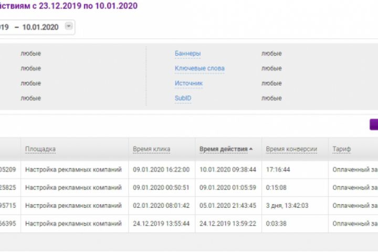Image resolution: width=378 pixels, height=252 pixels.
Task: Click the любые value next to SubID
Action: point(271,98)
